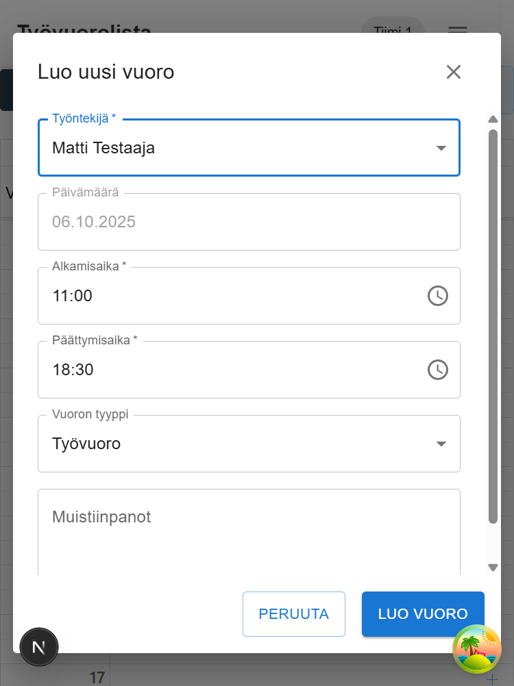Click the scrollbar up arrow
The image size is (514, 686).
pyautogui.click(x=493, y=118)
